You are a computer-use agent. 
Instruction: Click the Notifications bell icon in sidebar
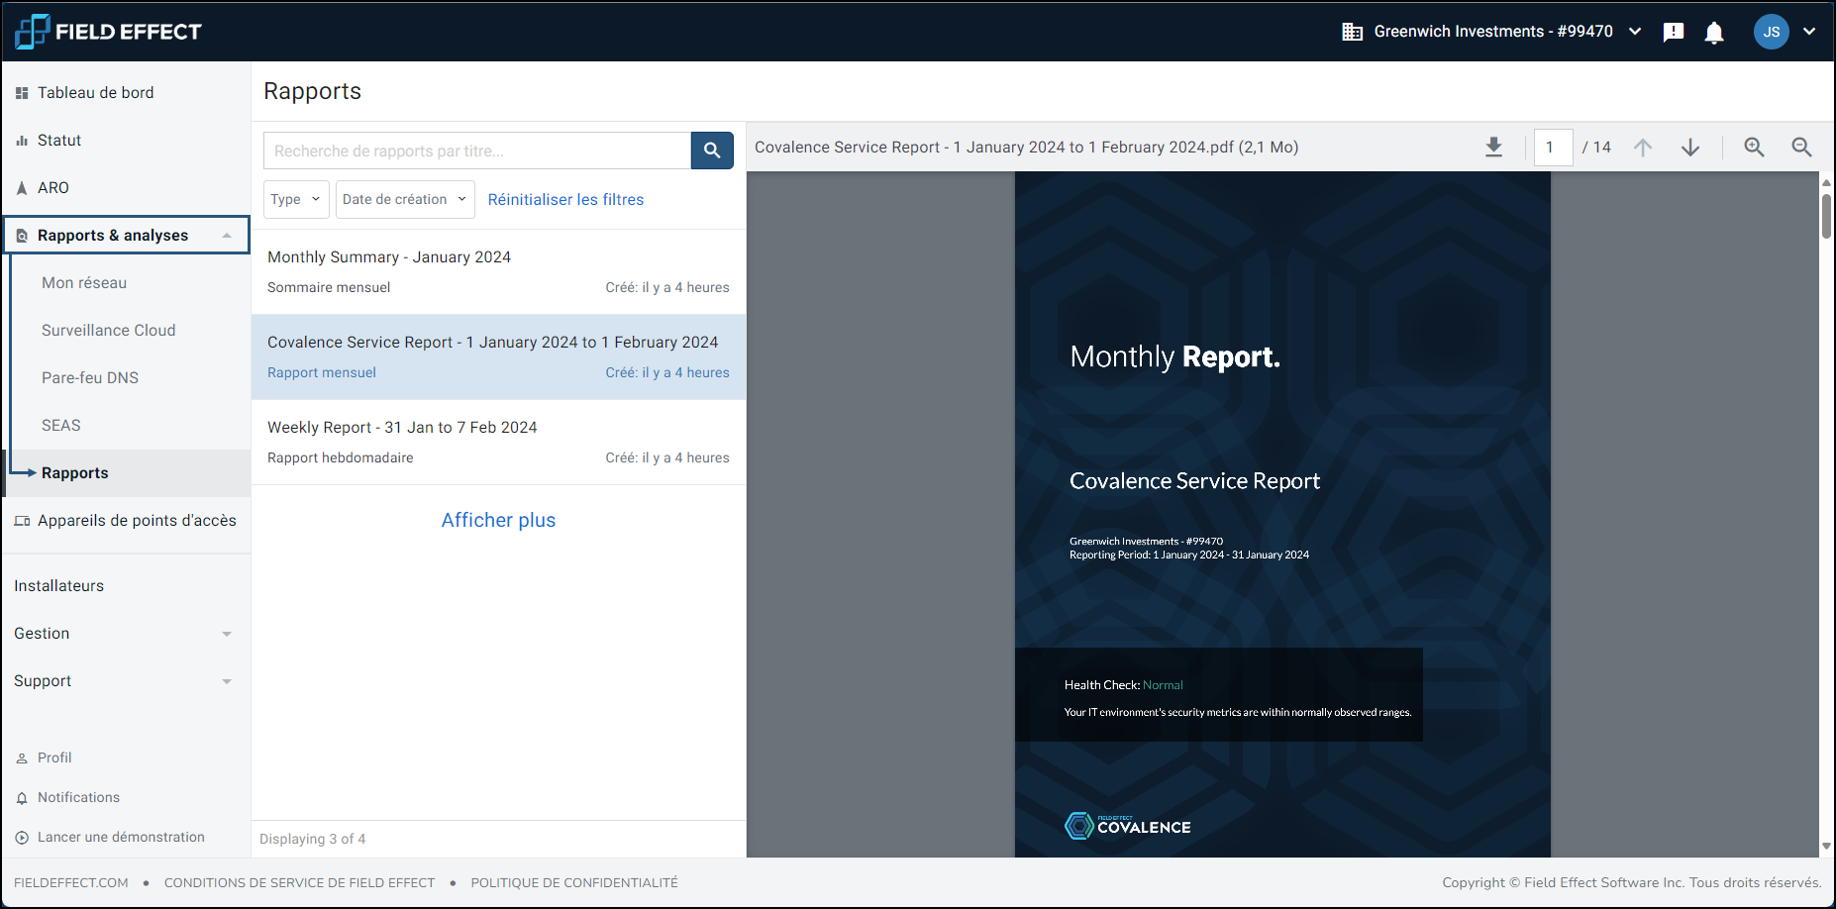(22, 798)
